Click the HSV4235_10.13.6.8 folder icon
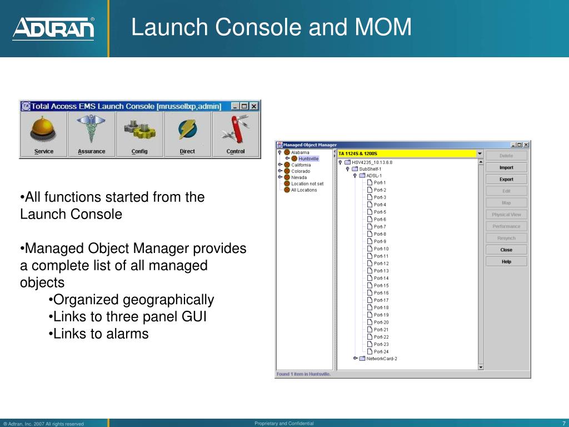 [348, 162]
